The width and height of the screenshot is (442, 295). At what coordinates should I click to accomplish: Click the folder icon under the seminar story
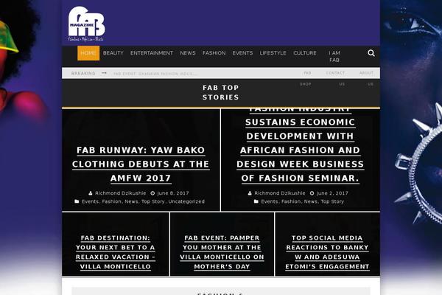(256, 201)
